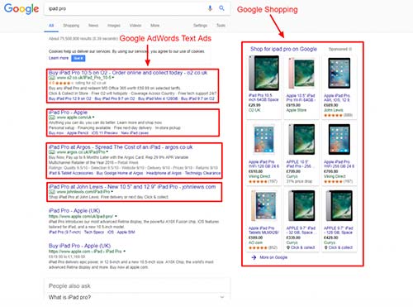This screenshot has width=413, height=307.
Task: Expand the O2 ad URL dropdown arrow
Action: click(113, 78)
